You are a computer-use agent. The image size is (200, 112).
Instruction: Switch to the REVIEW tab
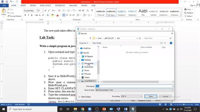click(x=84, y=6)
